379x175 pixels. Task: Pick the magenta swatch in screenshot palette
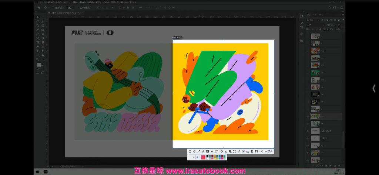(x=222, y=158)
